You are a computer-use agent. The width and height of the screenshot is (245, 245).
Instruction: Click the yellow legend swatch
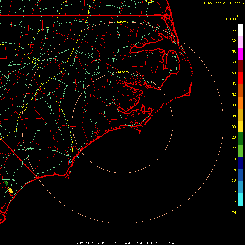point(240,127)
